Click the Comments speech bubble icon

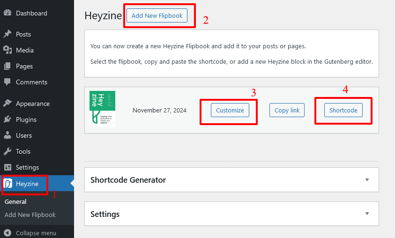[x=7, y=82]
